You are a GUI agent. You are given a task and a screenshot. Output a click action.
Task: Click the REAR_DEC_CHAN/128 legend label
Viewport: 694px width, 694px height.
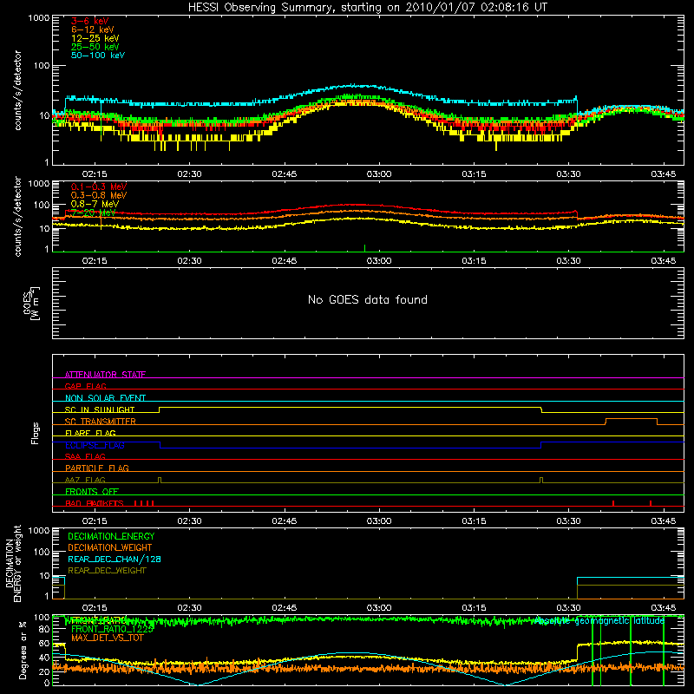[115, 559]
